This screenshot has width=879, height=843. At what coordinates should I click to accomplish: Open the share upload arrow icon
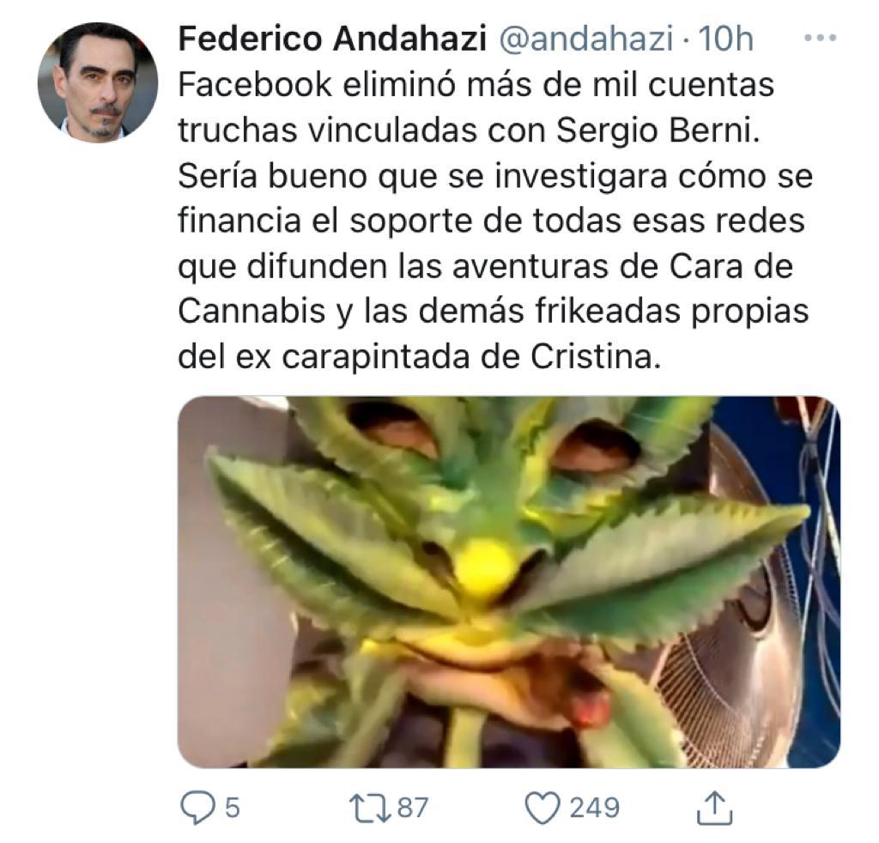click(714, 807)
